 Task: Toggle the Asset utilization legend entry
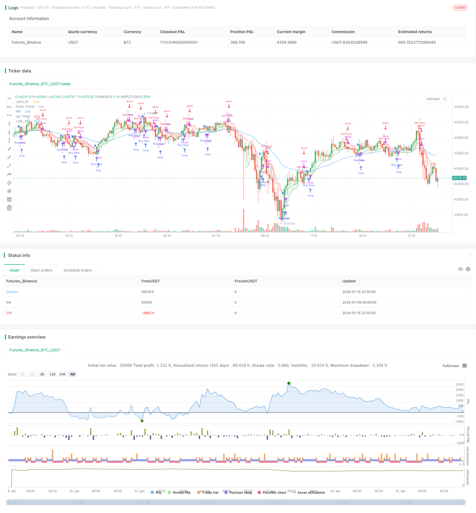309,493
